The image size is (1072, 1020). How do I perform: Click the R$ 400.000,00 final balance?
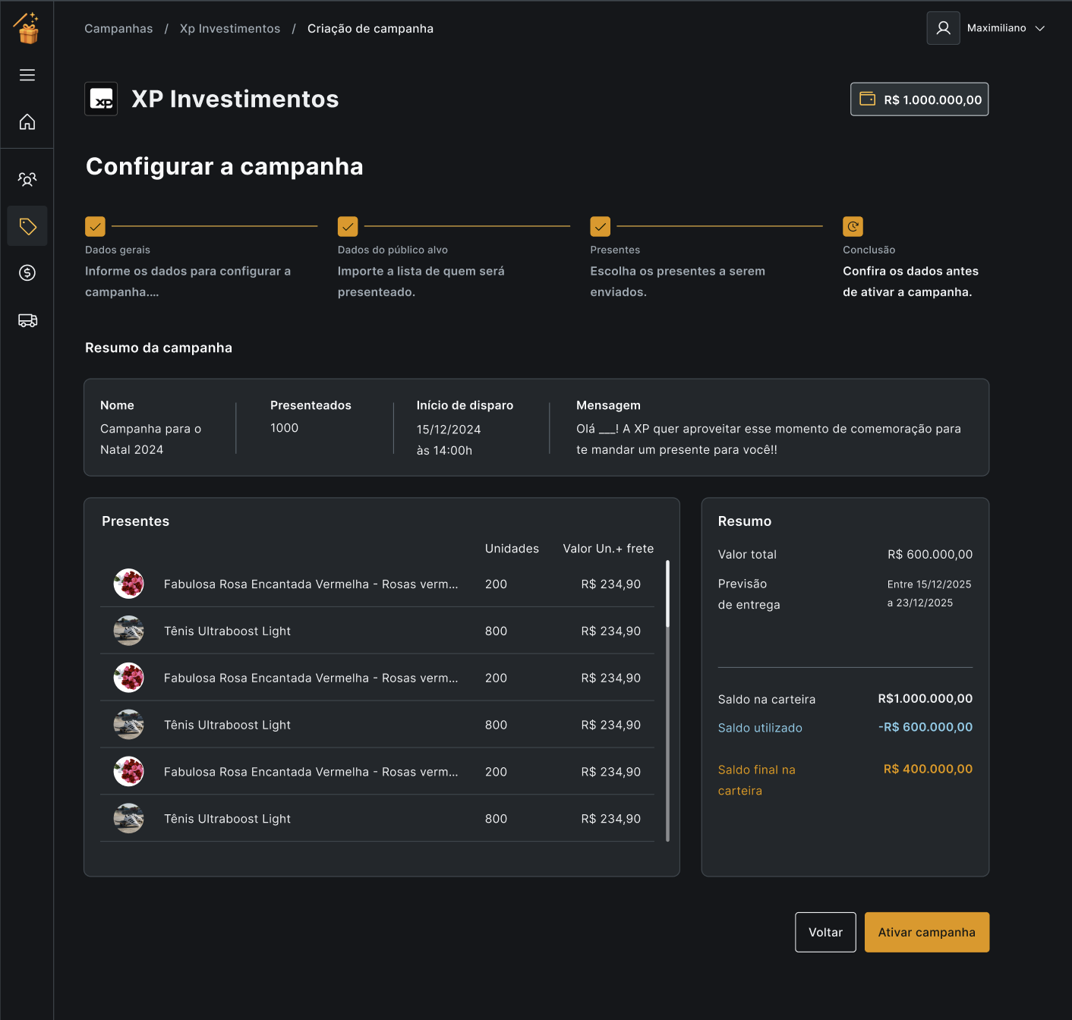(x=928, y=769)
